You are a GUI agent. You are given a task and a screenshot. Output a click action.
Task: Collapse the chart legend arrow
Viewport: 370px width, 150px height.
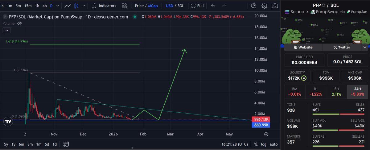point(6,30)
